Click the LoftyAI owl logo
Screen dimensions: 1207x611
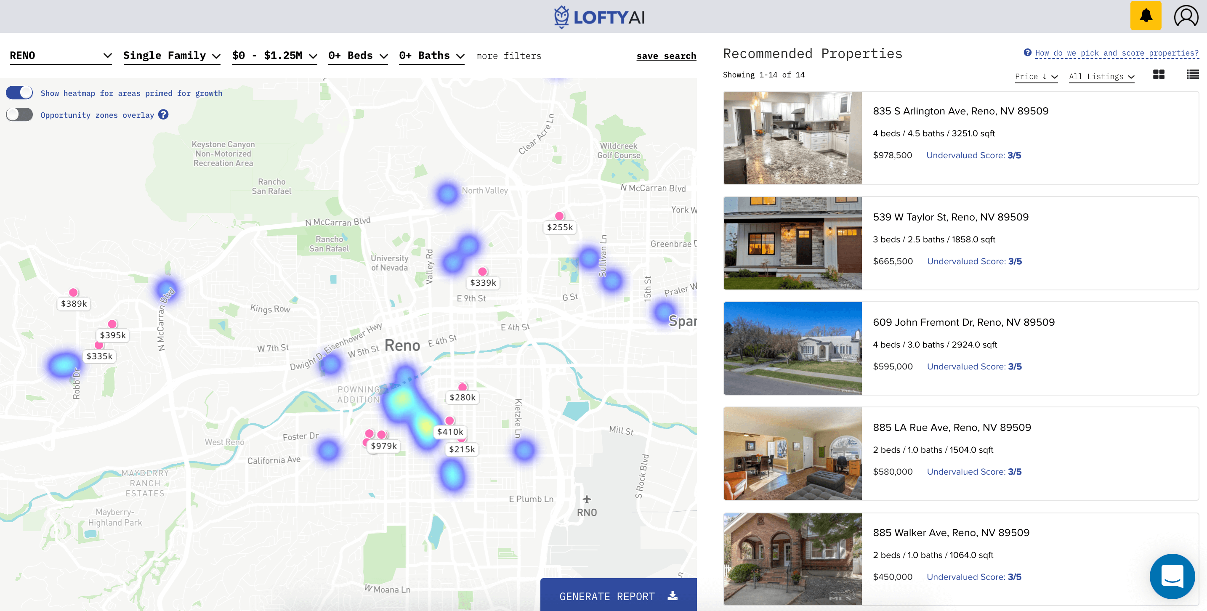pyautogui.click(x=561, y=17)
